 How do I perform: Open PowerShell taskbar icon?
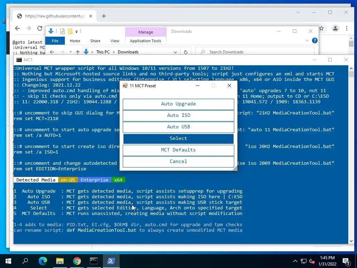(111, 261)
